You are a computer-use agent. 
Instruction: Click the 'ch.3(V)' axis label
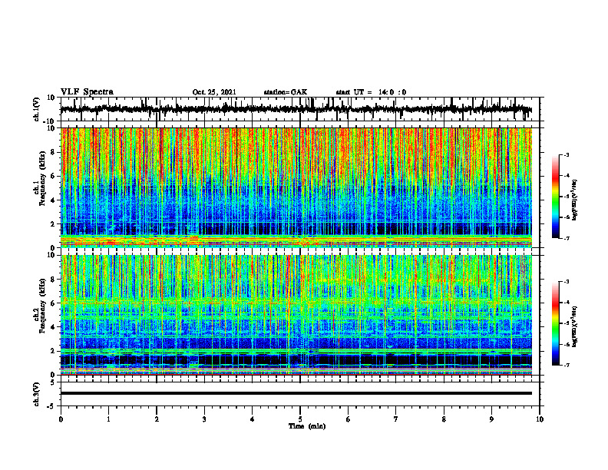(36, 394)
